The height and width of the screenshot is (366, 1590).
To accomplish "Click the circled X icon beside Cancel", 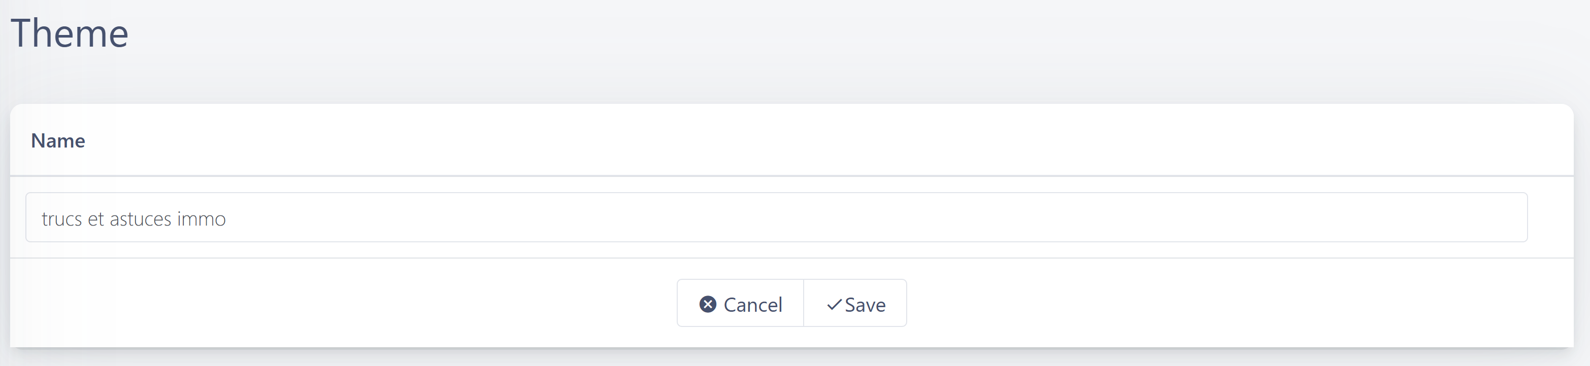I will point(708,304).
